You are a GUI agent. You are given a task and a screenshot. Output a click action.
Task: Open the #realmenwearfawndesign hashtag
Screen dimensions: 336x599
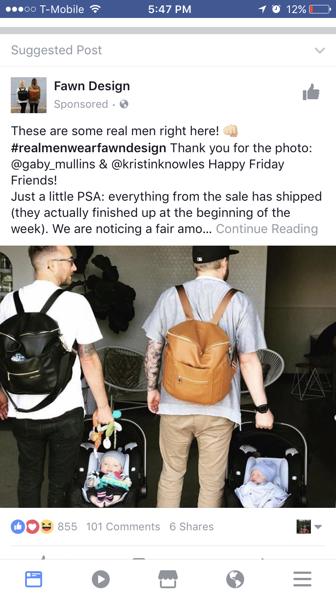click(89, 147)
